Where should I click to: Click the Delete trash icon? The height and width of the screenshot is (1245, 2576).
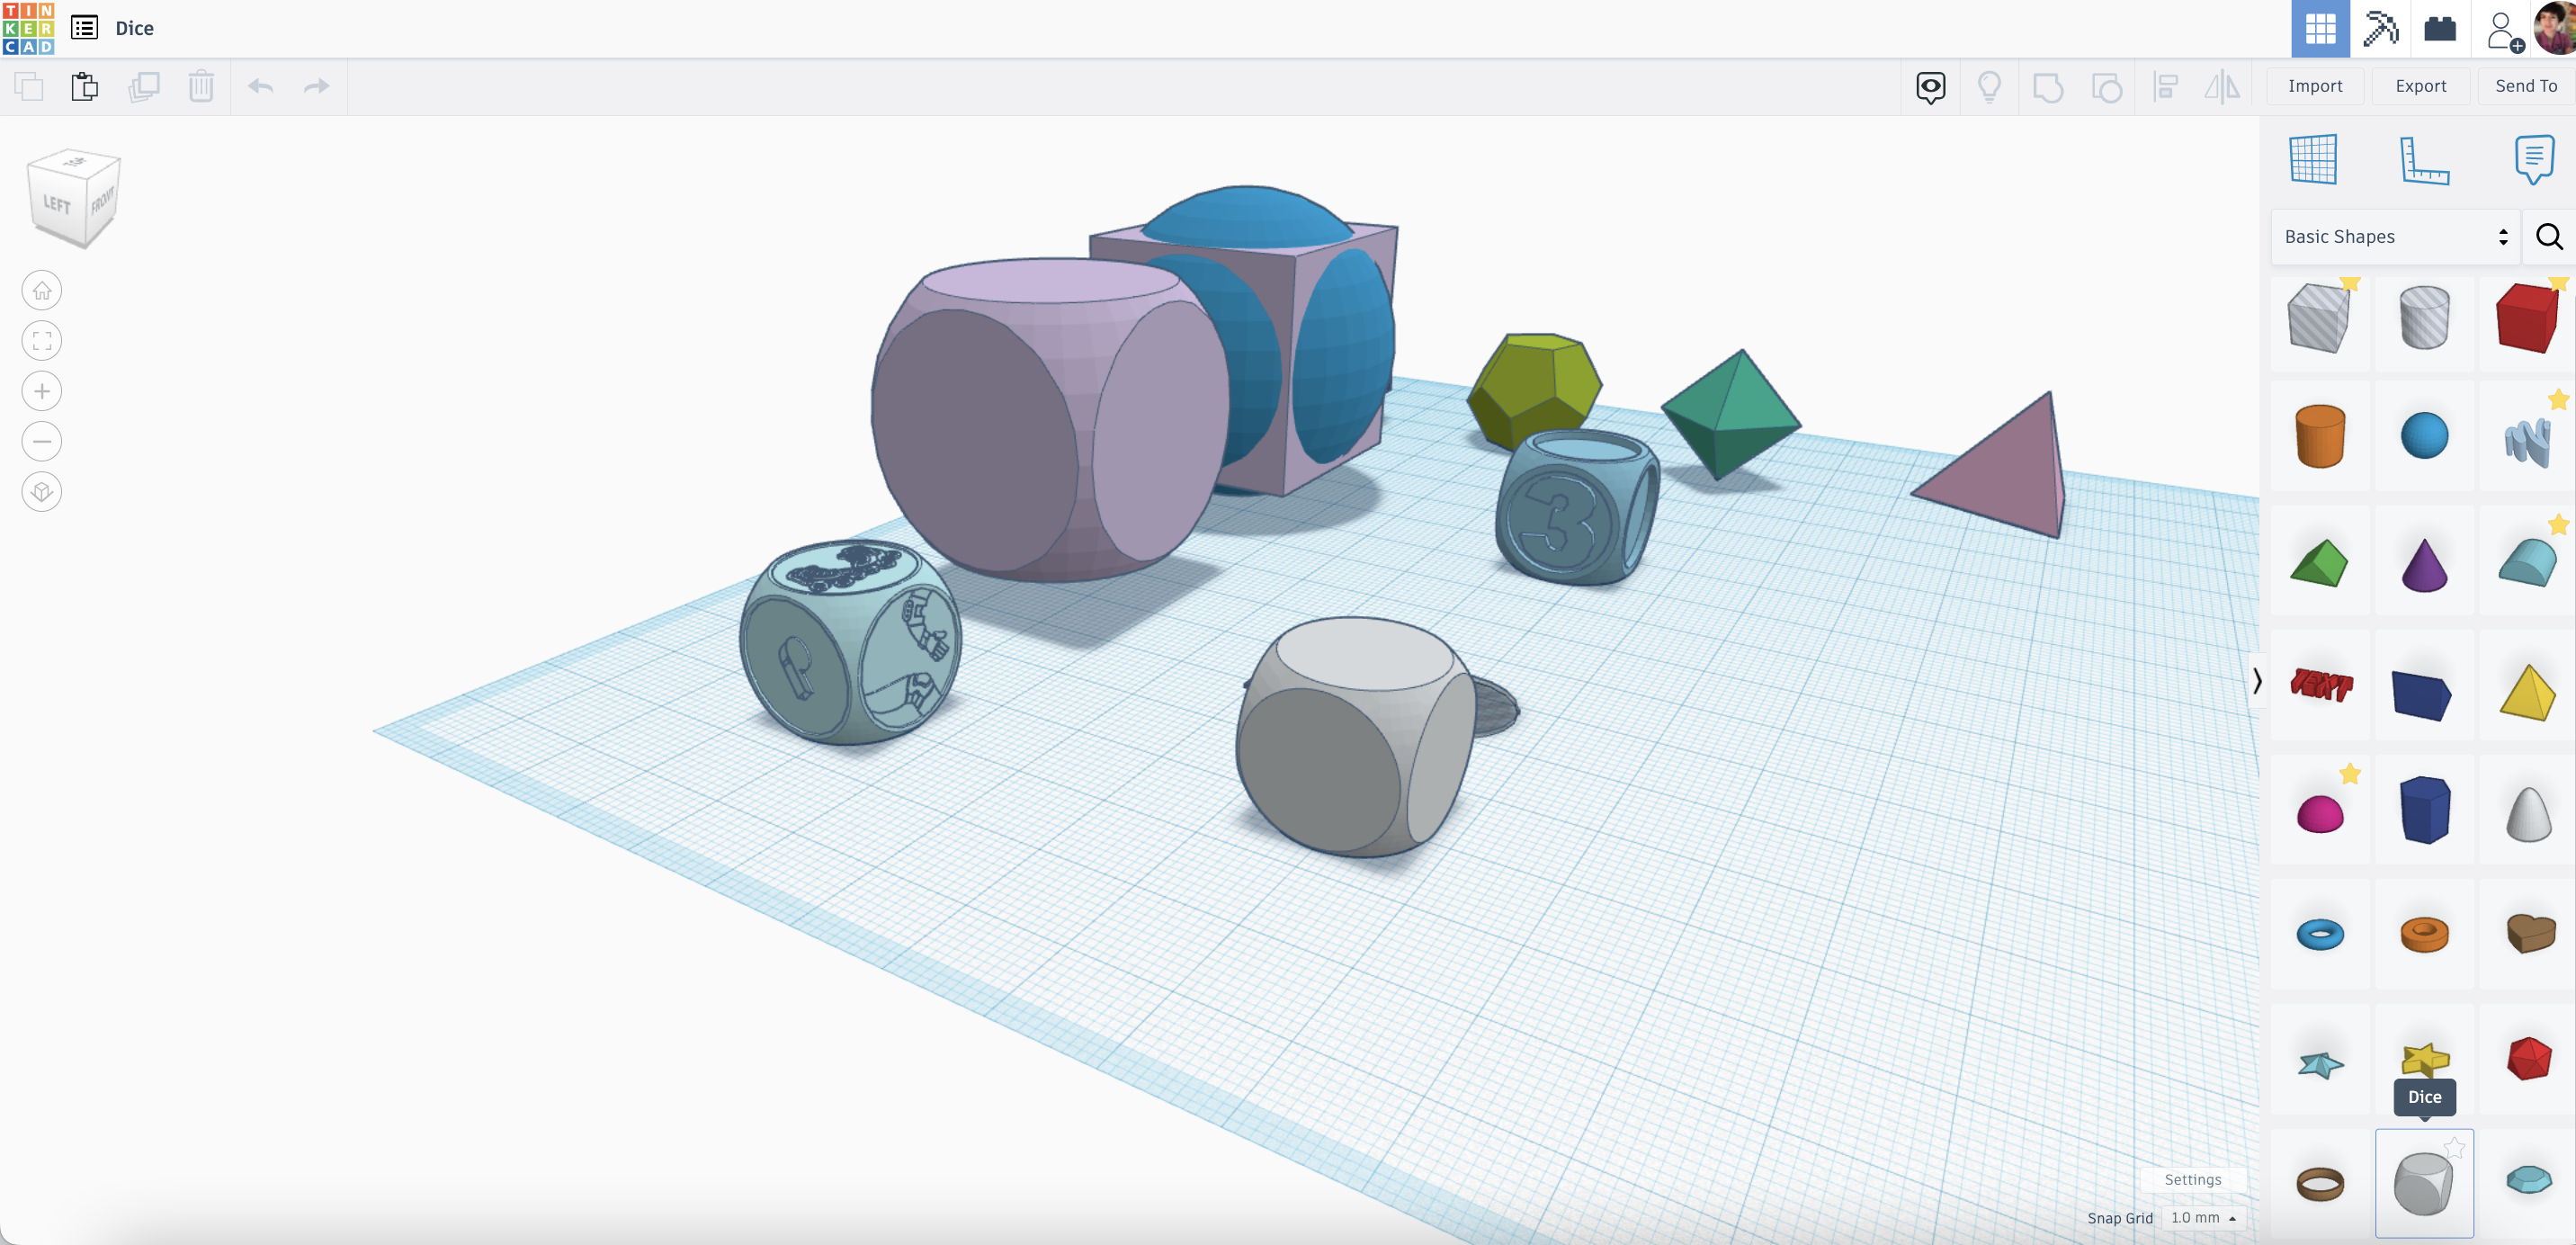[x=201, y=86]
